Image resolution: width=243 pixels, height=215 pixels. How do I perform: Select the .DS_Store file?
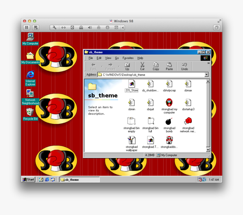click(132, 86)
